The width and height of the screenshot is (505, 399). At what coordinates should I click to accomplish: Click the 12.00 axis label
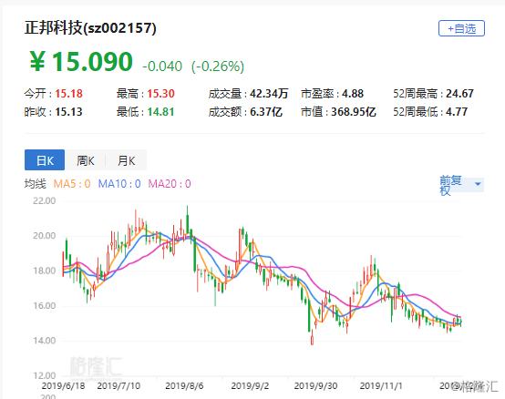pyautogui.click(x=44, y=375)
